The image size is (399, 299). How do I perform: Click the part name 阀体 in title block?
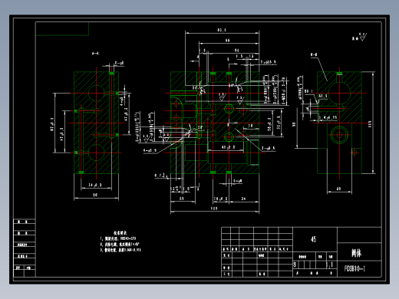[x=356, y=253]
